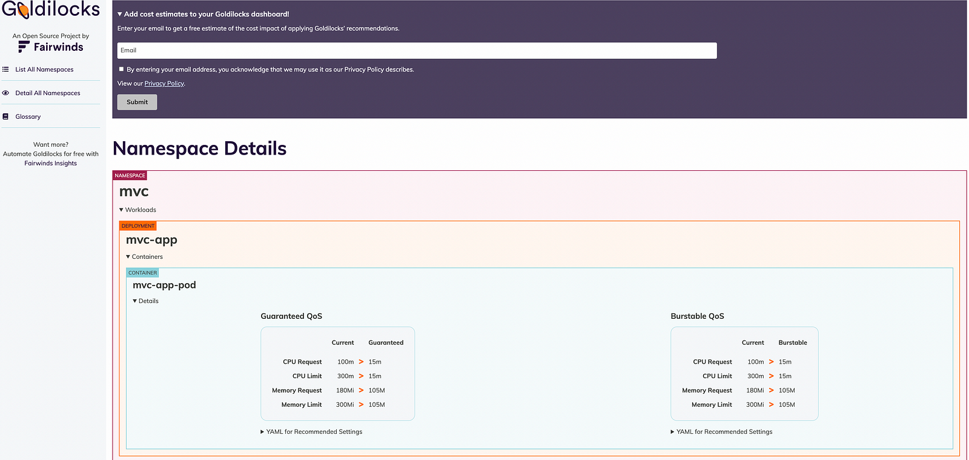Open Detail All Namespaces
The image size is (969, 460).
(48, 93)
